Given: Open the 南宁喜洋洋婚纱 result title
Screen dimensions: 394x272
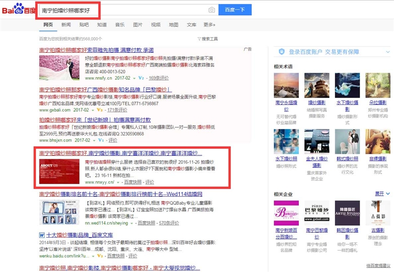Looking at the screenshot, I should tap(121, 153).
